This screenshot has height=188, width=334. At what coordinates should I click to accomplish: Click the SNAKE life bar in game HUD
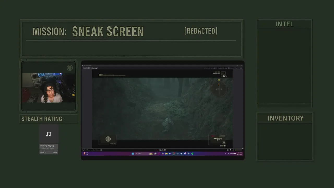(x=112, y=75)
